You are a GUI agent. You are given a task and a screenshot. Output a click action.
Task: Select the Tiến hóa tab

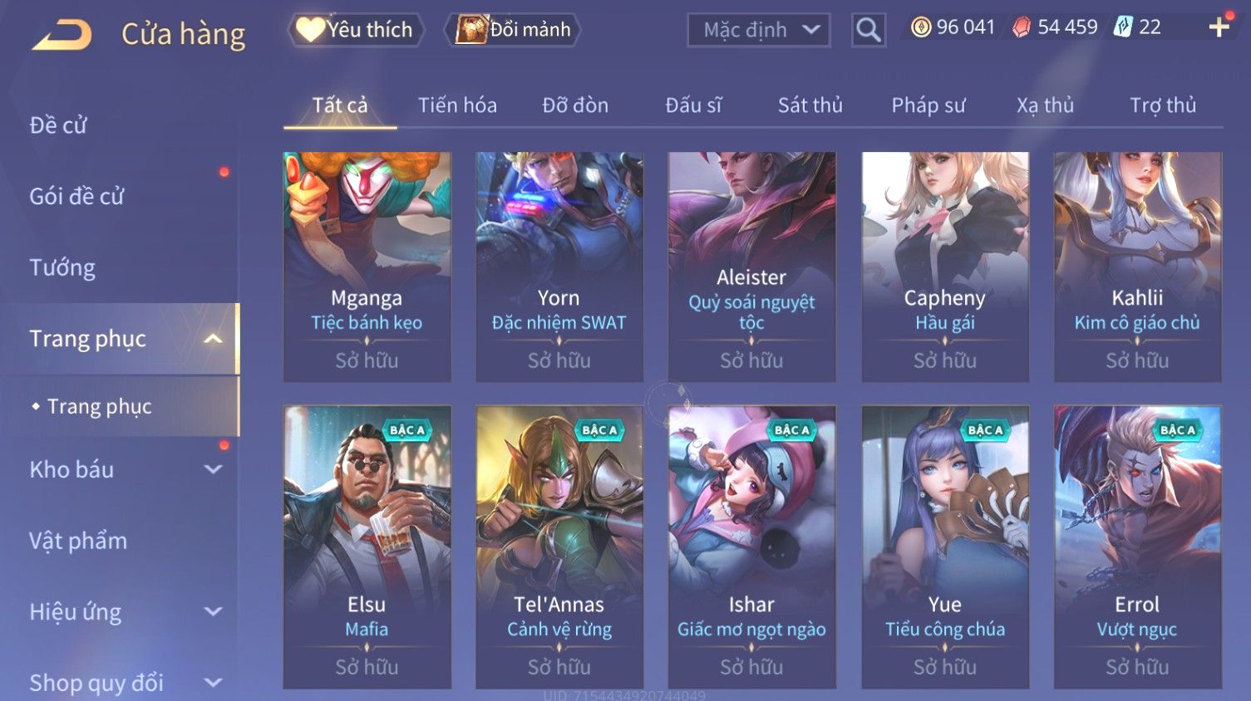(x=457, y=105)
